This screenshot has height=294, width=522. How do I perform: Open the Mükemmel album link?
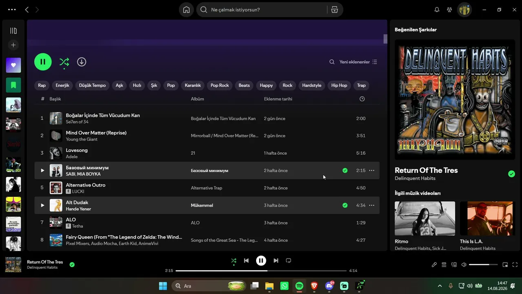coord(202,205)
